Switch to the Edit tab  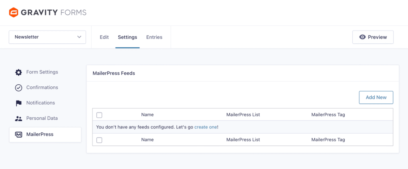[104, 37]
